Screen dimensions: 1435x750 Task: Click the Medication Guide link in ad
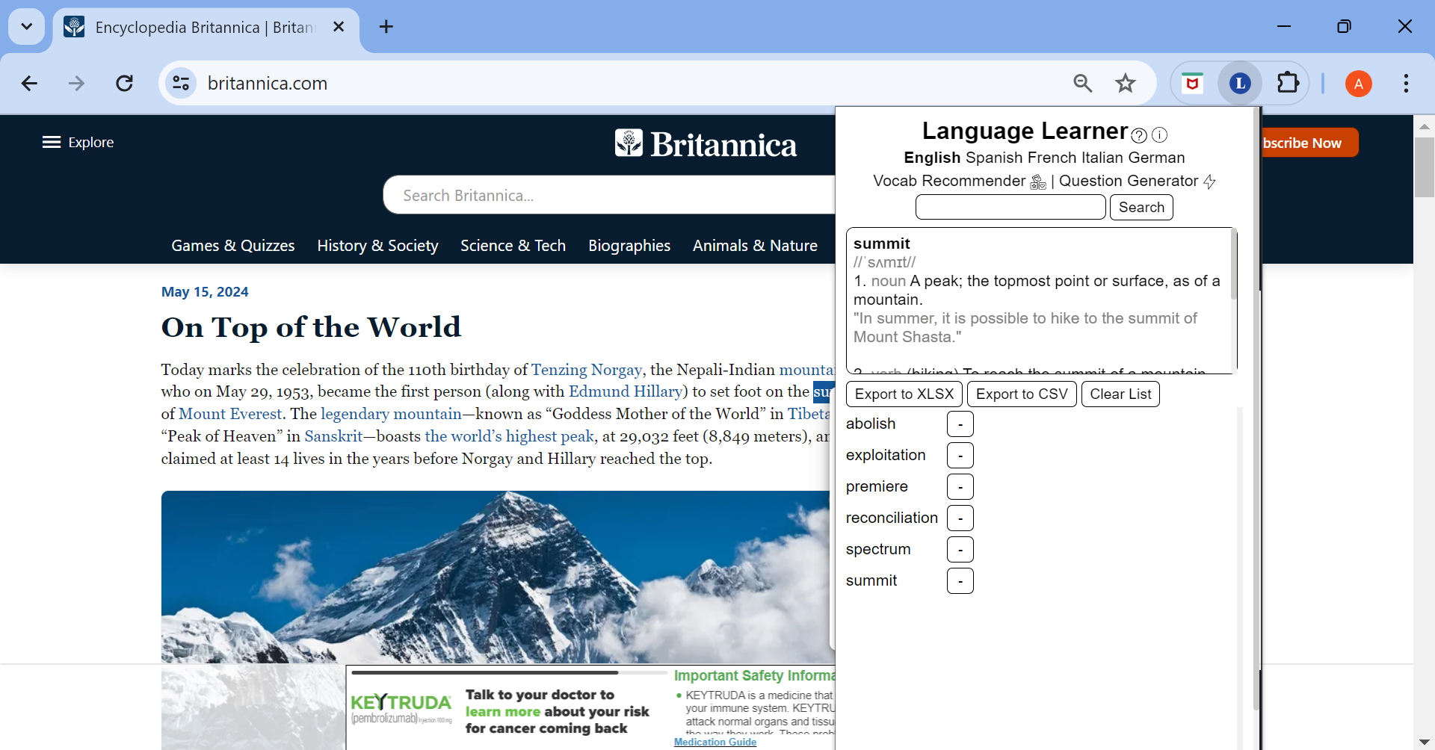pos(715,742)
